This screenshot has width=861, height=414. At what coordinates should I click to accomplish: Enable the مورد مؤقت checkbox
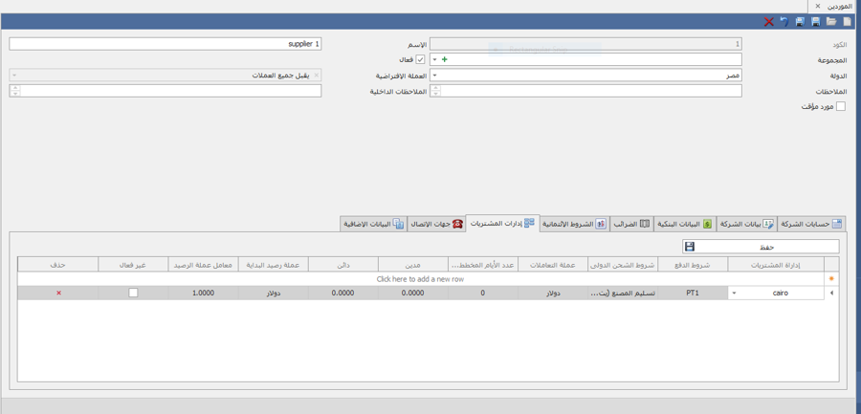(x=841, y=106)
